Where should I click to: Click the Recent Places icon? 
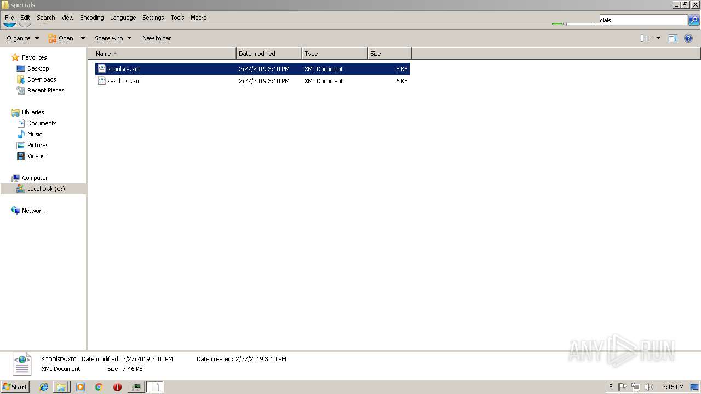pyautogui.click(x=21, y=90)
